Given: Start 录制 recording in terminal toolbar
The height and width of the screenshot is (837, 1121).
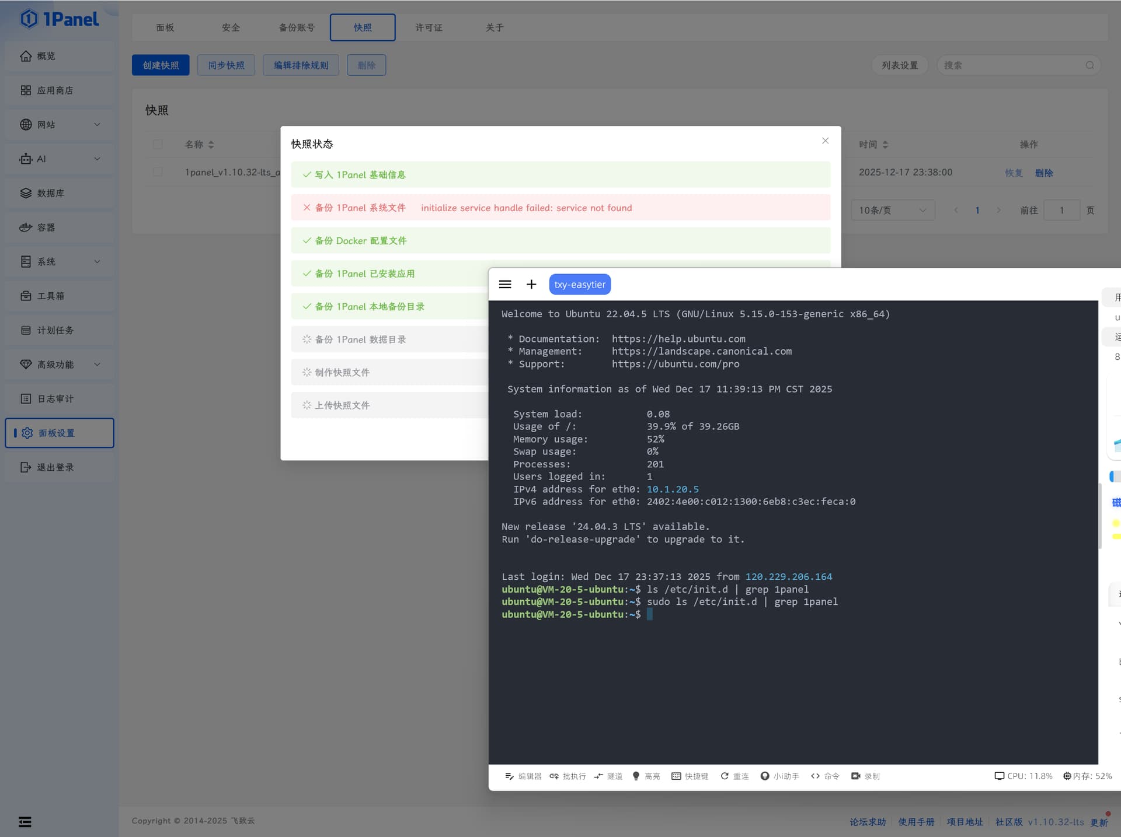Looking at the screenshot, I should 856,776.
